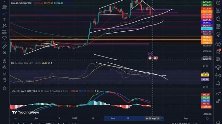The width and height of the screenshot is (222, 124).
Task: Open the heart Icons tool
Action: tap(5, 38)
